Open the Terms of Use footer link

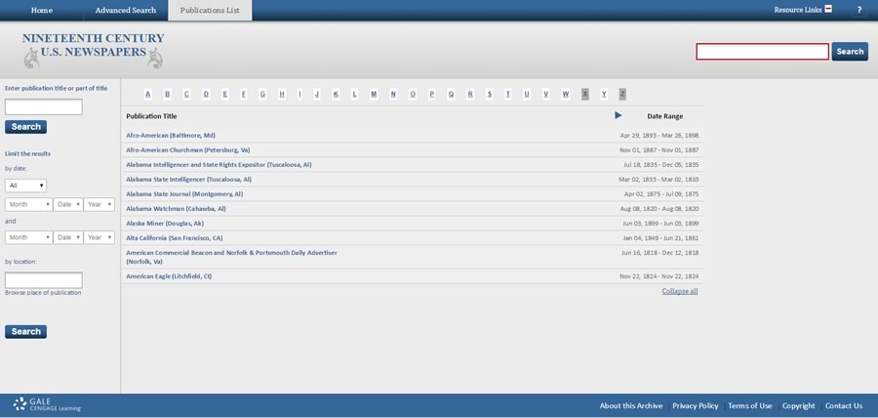(x=750, y=405)
